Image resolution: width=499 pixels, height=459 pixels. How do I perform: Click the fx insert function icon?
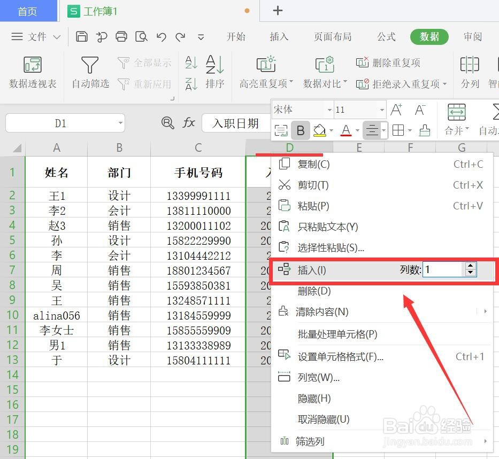click(x=188, y=123)
